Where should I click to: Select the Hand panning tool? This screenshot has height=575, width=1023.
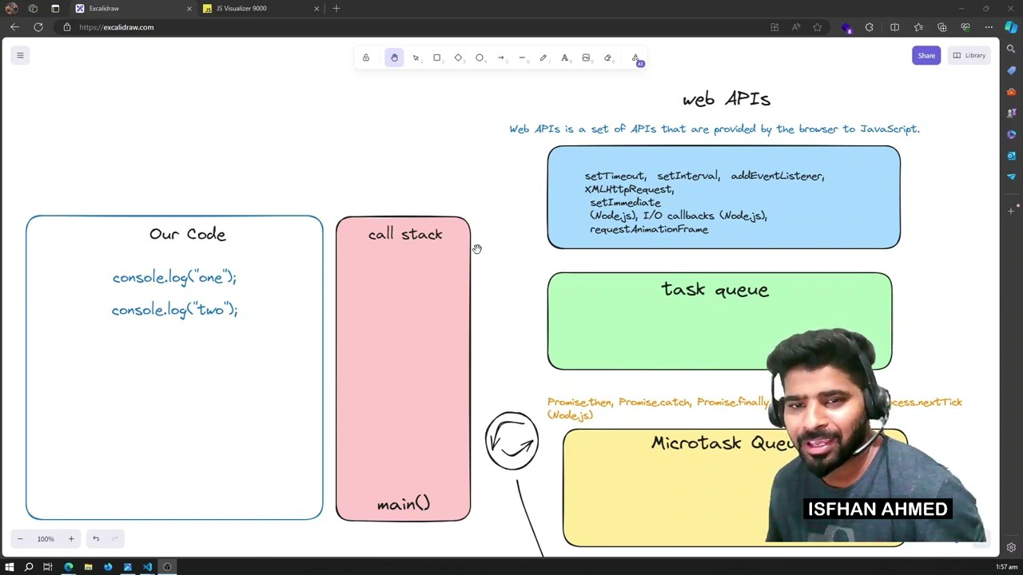(x=394, y=57)
